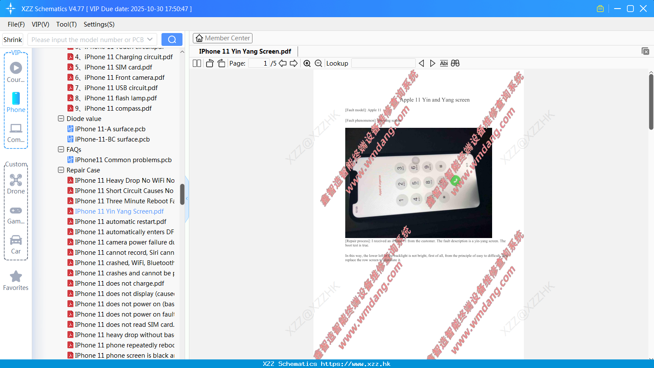This screenshot has width=654, height=368.
Task: Open the File(F) menu
Action: tap(16, 24)
